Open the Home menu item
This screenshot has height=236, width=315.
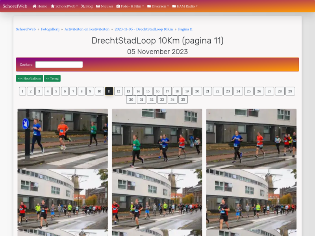point(40,6)
